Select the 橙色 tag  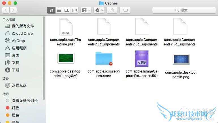(16, 115)
